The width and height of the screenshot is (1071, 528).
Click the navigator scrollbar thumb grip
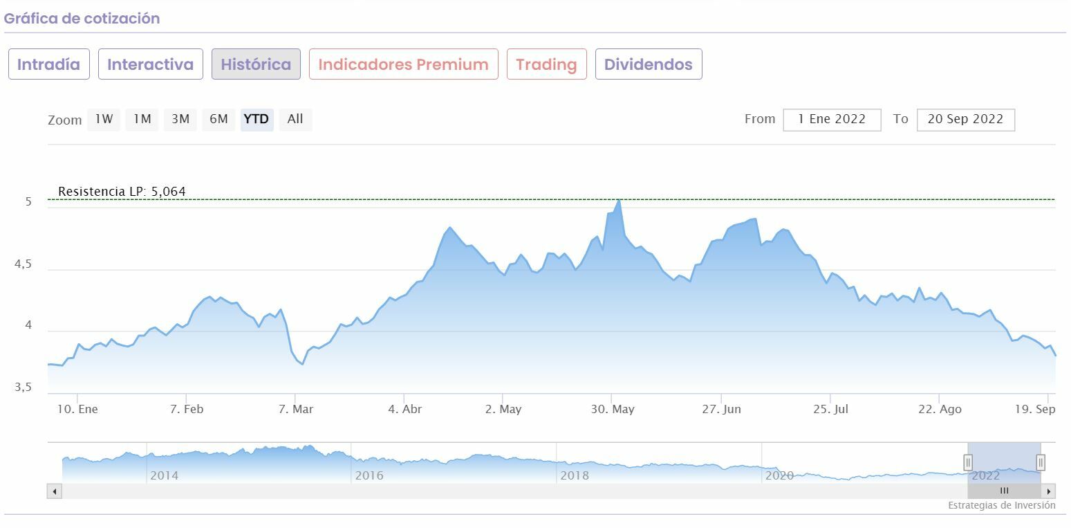point(1004,491)
